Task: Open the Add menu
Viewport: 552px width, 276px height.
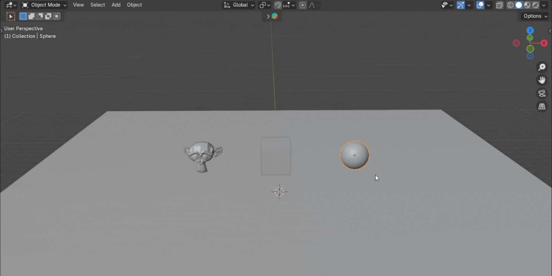Action: pos(116,5)
